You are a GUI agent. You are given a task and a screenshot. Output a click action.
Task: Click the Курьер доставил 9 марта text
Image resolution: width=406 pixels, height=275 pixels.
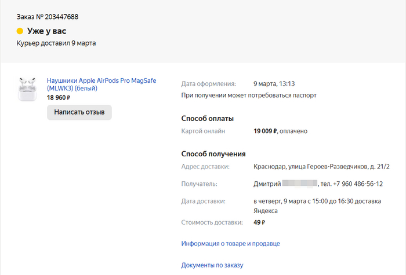[x=56, y=43]
